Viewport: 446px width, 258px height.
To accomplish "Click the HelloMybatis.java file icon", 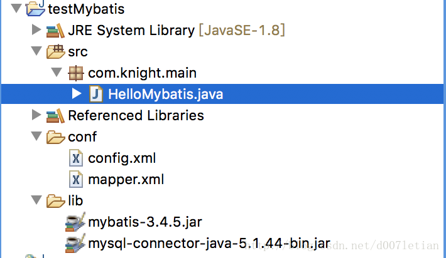I will (x=96, y=94).
